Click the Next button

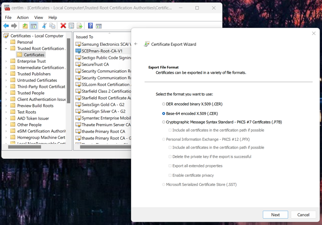click(x=275, y=215)
